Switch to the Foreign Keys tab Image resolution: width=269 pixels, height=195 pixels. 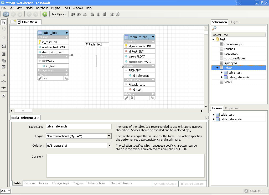point(60,183)
